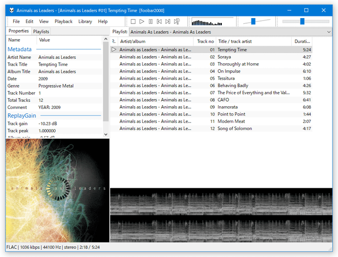
Task: Open the Help menu
Action: (103, 21)
